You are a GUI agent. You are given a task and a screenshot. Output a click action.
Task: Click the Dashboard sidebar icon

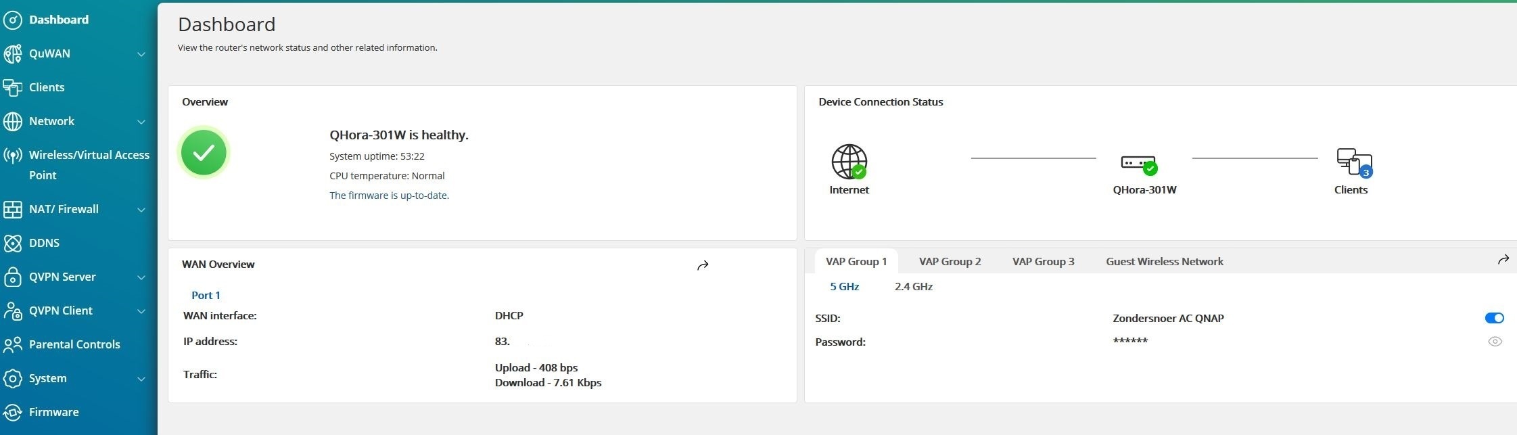click(13, 20)
